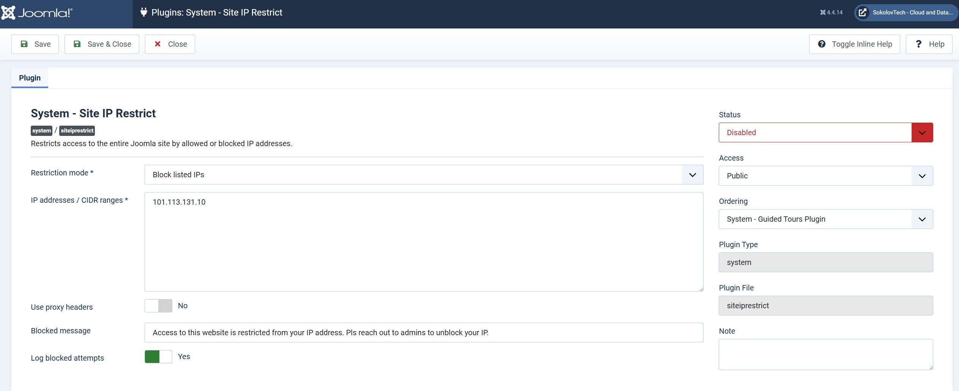Click the 'Plugins: System - Site IP Restrict' page title
Screen dimensions: 959x391
pos(217,13)
